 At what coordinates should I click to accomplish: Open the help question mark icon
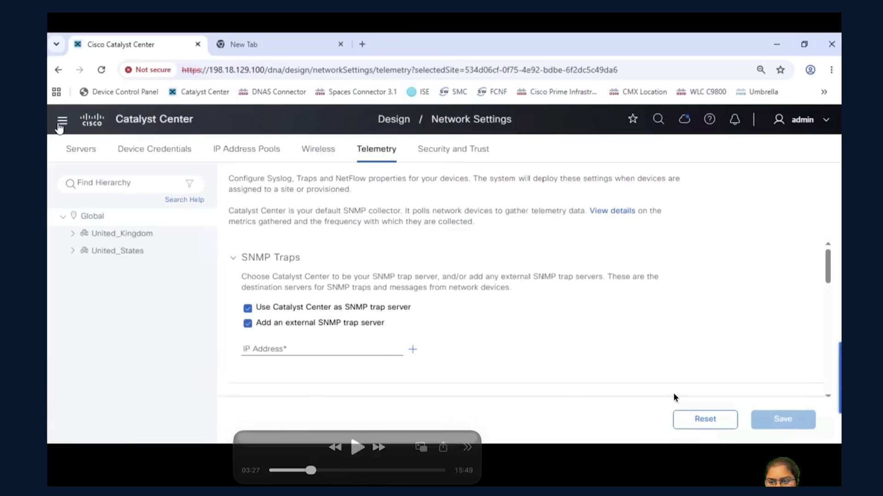coord(710,119)
